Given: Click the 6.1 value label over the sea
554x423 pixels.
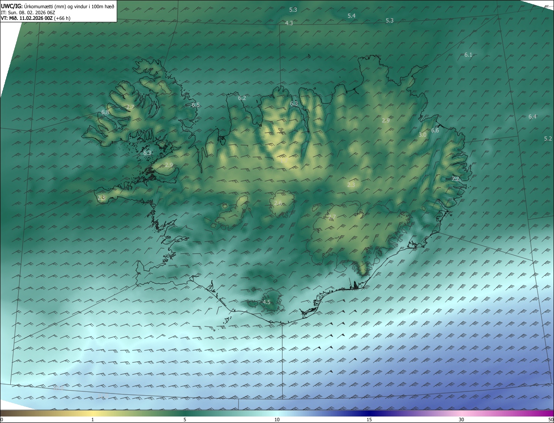Looking at the screenshot, I should pos(468,54).
